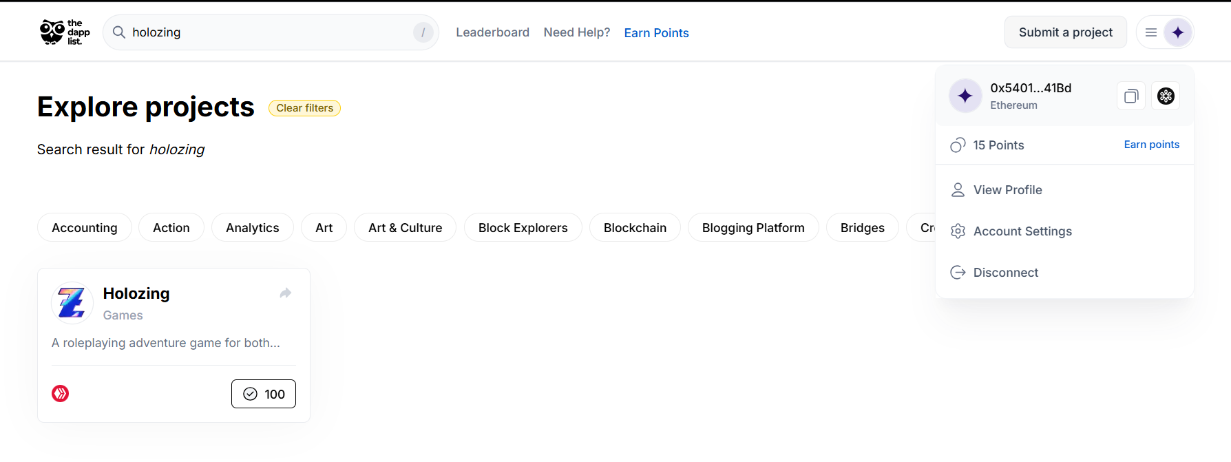This screenshot has height=462, width=1231.
Task: Copy wallet address with the copy icon
Action: [x=1131, y=96]
